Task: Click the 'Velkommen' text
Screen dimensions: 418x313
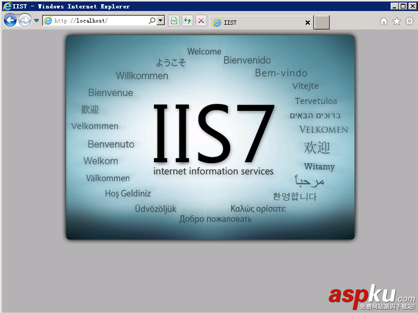Action: pos(95,126)
